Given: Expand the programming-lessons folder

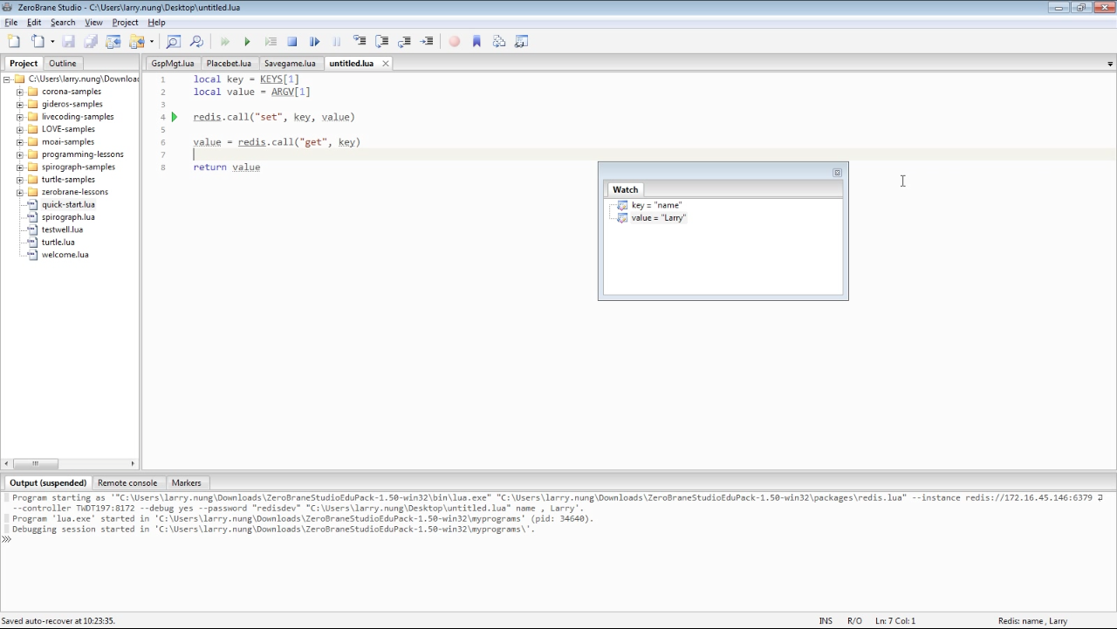Looking at the screenshot, I should [x=20, y=154].
